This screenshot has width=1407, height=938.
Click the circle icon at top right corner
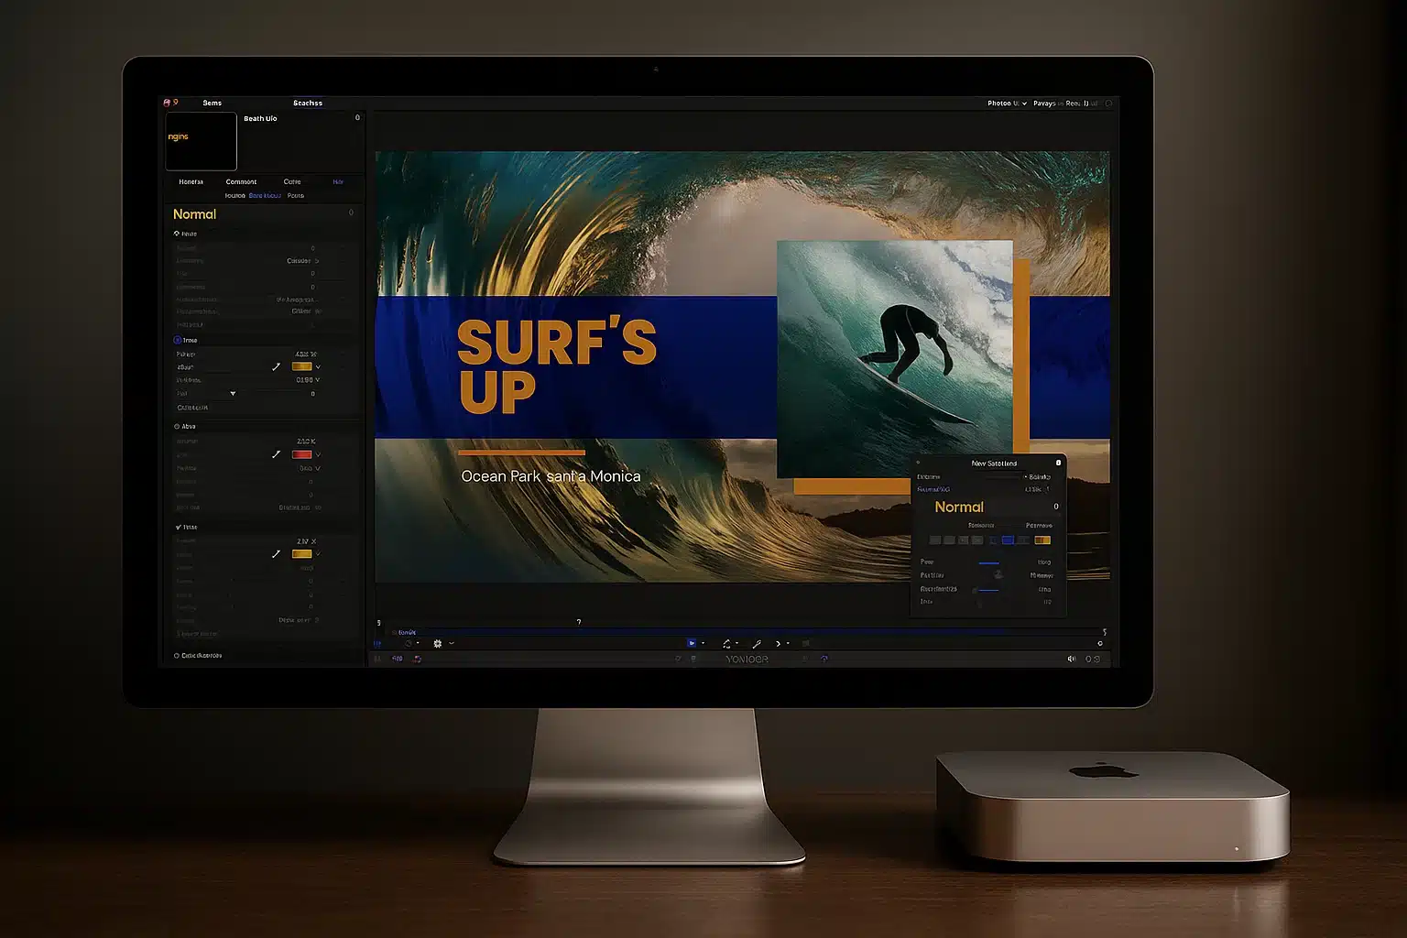pos(1108,104)
